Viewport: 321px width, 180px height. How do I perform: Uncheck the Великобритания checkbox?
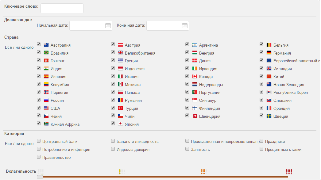tap(113, 52)
